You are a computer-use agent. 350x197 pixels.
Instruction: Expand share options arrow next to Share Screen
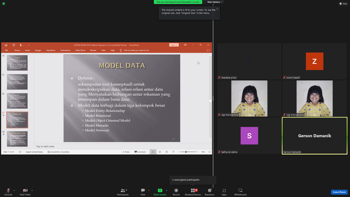tap(167, 190)
